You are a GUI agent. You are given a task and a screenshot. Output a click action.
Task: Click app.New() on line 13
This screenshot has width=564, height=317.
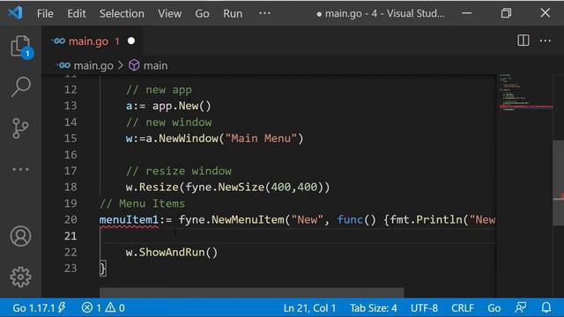[x=182, y=106]
